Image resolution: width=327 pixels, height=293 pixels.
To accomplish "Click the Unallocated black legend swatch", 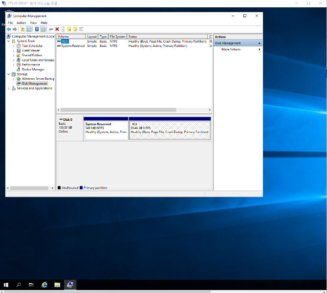I will [x=59, y=188].
